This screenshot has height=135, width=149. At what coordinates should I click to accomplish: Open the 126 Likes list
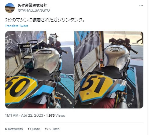pyautogui.click(x=52, y=129)
